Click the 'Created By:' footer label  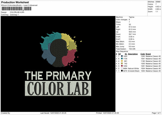(x=6, y=113)
